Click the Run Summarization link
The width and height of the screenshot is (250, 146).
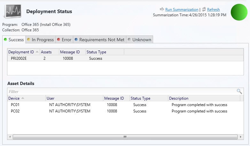click(x=182, y=10)
